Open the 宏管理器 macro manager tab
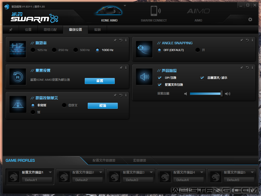 [x=139, y=160]
